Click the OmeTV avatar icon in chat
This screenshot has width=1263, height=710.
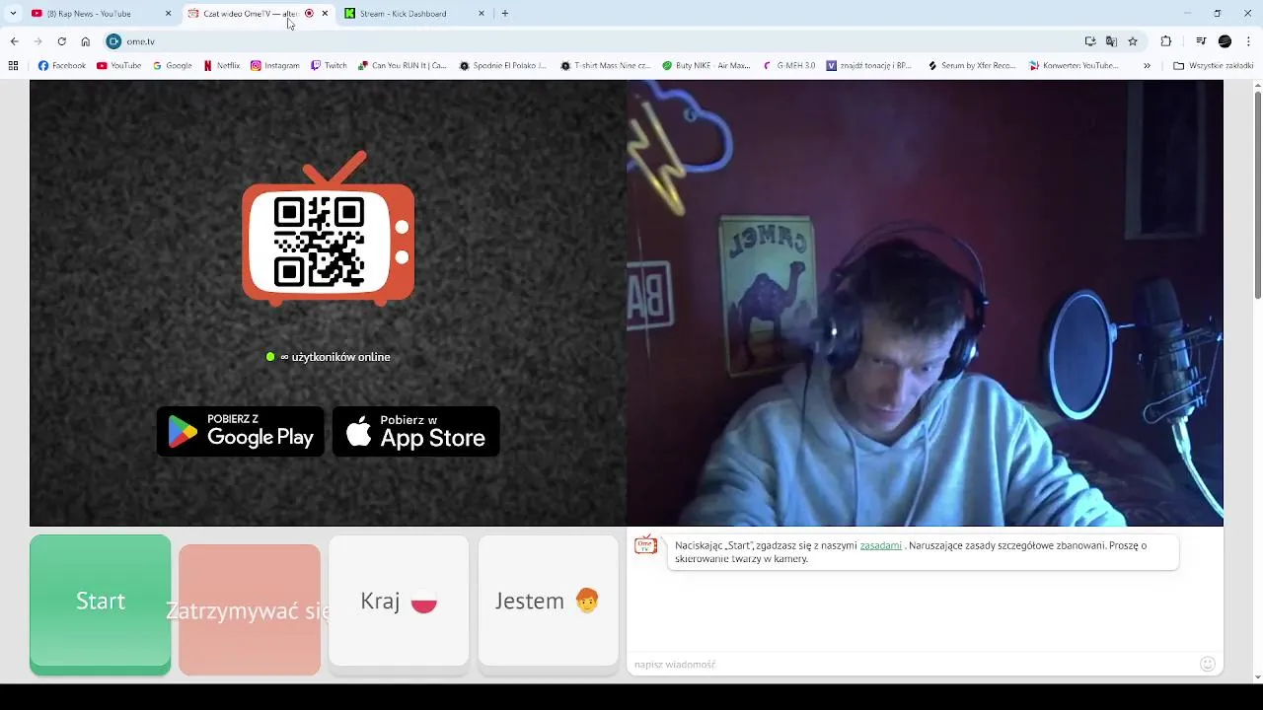(646, 545)
